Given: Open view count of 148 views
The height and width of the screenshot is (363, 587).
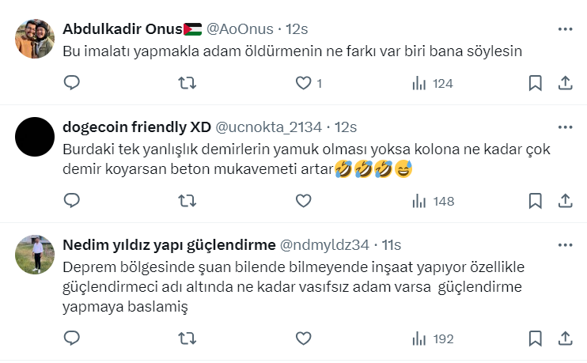Looking at the screenshot, I should (x=434, y=202).
